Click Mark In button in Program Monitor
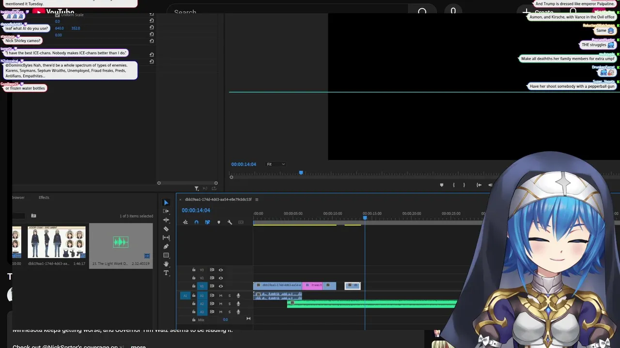 (x=453, y=185)
